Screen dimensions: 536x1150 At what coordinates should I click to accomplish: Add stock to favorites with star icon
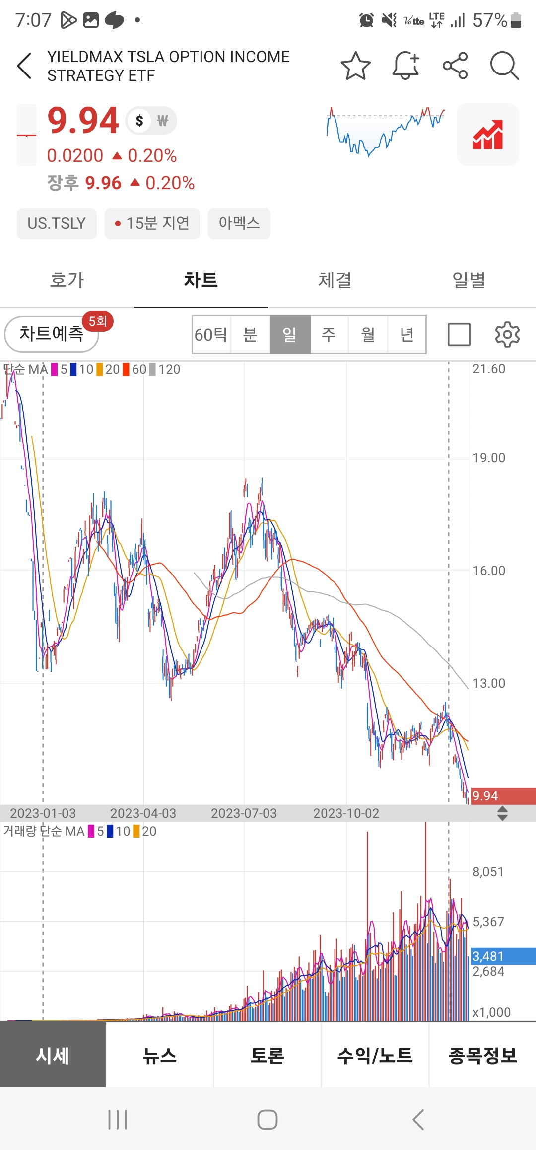pos(356,66)
